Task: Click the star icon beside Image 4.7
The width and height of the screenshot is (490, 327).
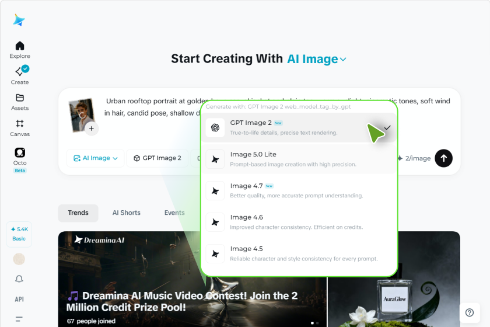Action: (215, 190)
